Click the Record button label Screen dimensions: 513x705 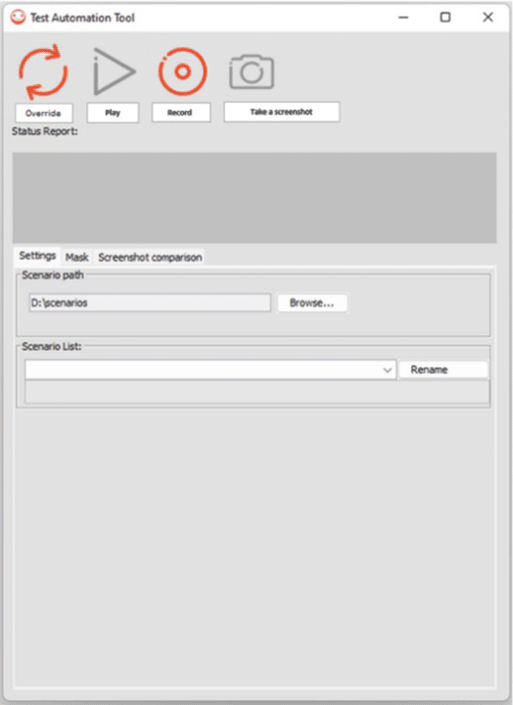coord(181,113)
